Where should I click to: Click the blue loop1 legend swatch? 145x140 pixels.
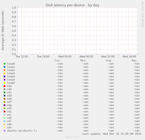click(x=5, y=67)
